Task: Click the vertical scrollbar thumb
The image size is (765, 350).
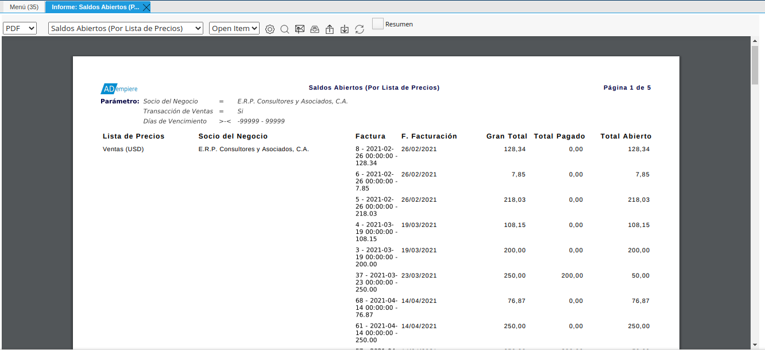Action: tap(755, 64)
